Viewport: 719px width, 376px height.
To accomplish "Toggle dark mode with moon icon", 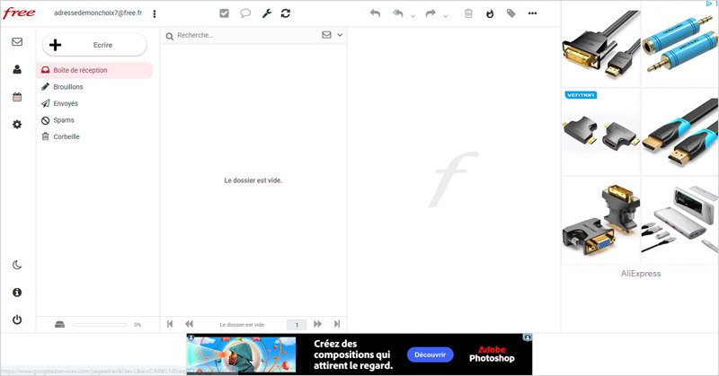I will click(x=17, y=265).
